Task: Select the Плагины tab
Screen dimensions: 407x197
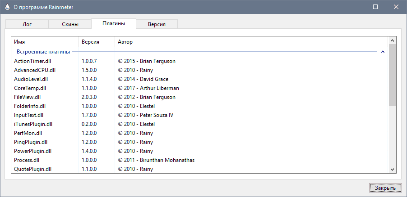Action: click(114, 23)
